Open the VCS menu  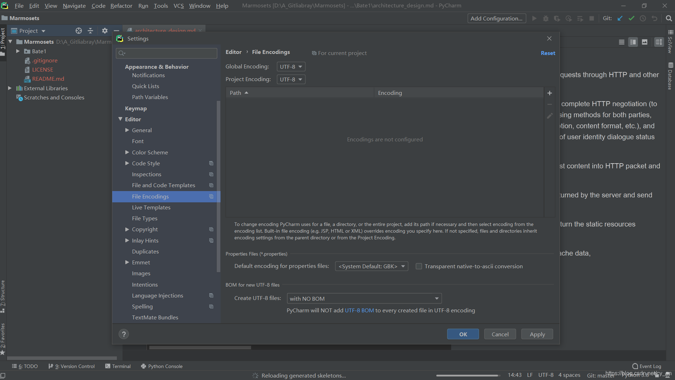[x=179, y=6]
